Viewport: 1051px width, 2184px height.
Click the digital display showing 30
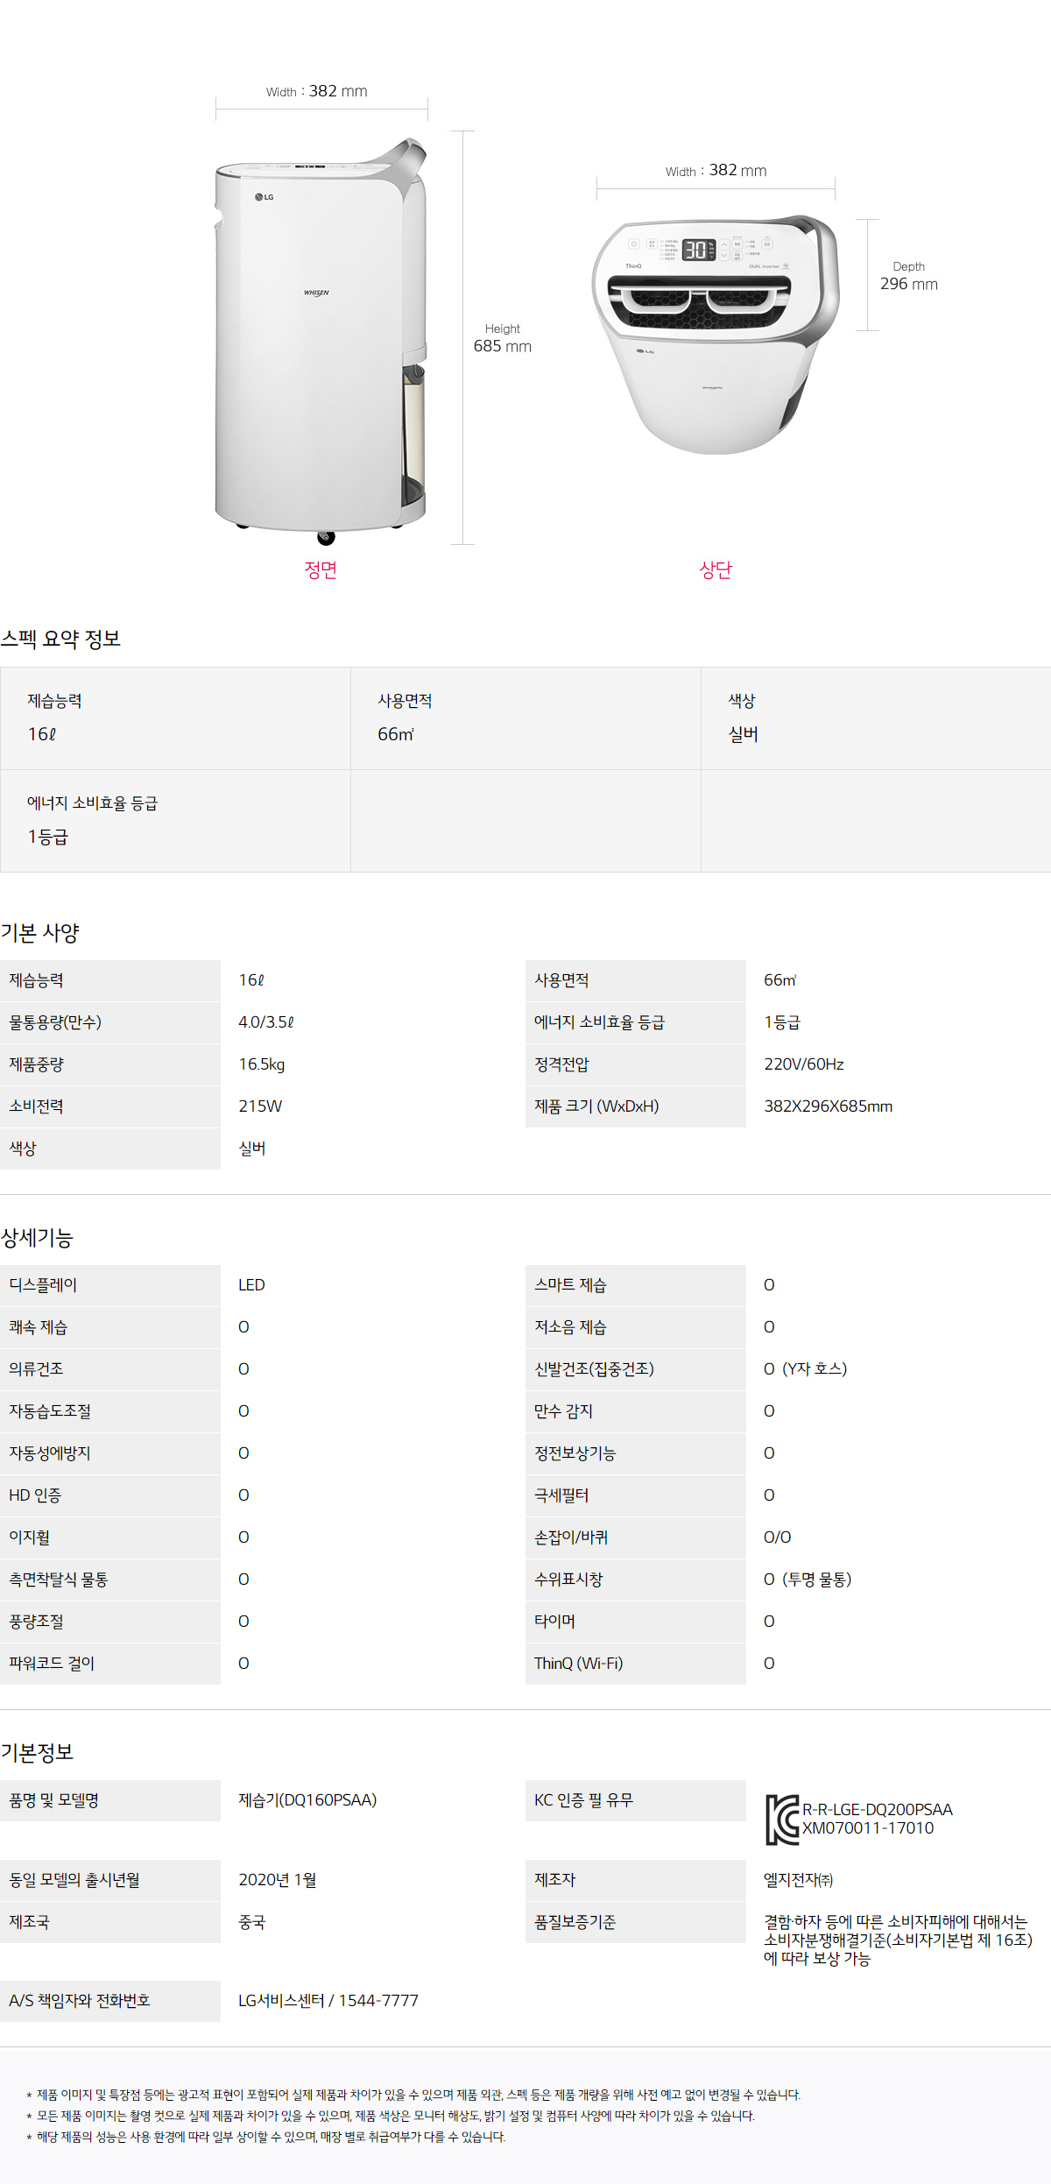point(695,250)
